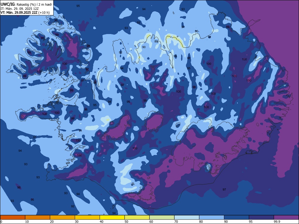Select the bright yellow 40–50 legend swatch
The width and height of the screenshot is (299, 224).
coord(112,217)
